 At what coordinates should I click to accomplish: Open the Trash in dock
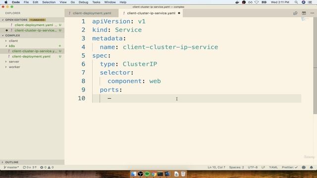point(183,174)
